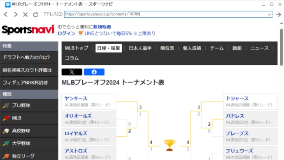Reload the page with the refresh icon

click(35, 14)
